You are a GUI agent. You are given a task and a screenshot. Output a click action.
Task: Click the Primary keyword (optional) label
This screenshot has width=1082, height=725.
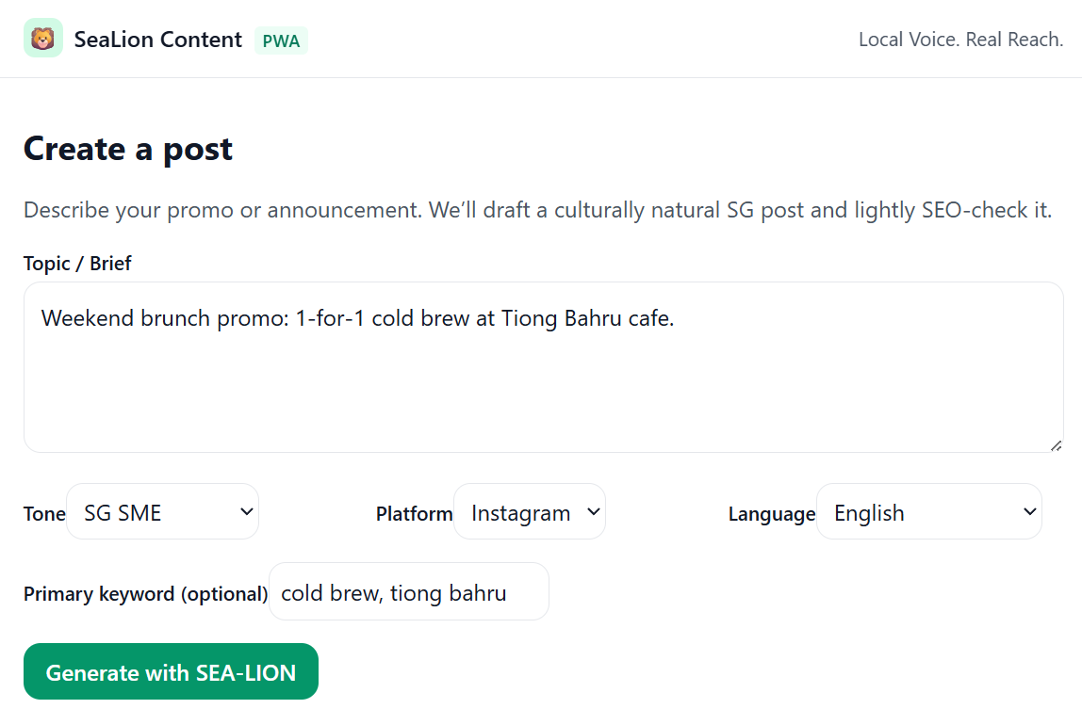click(145, 593)
